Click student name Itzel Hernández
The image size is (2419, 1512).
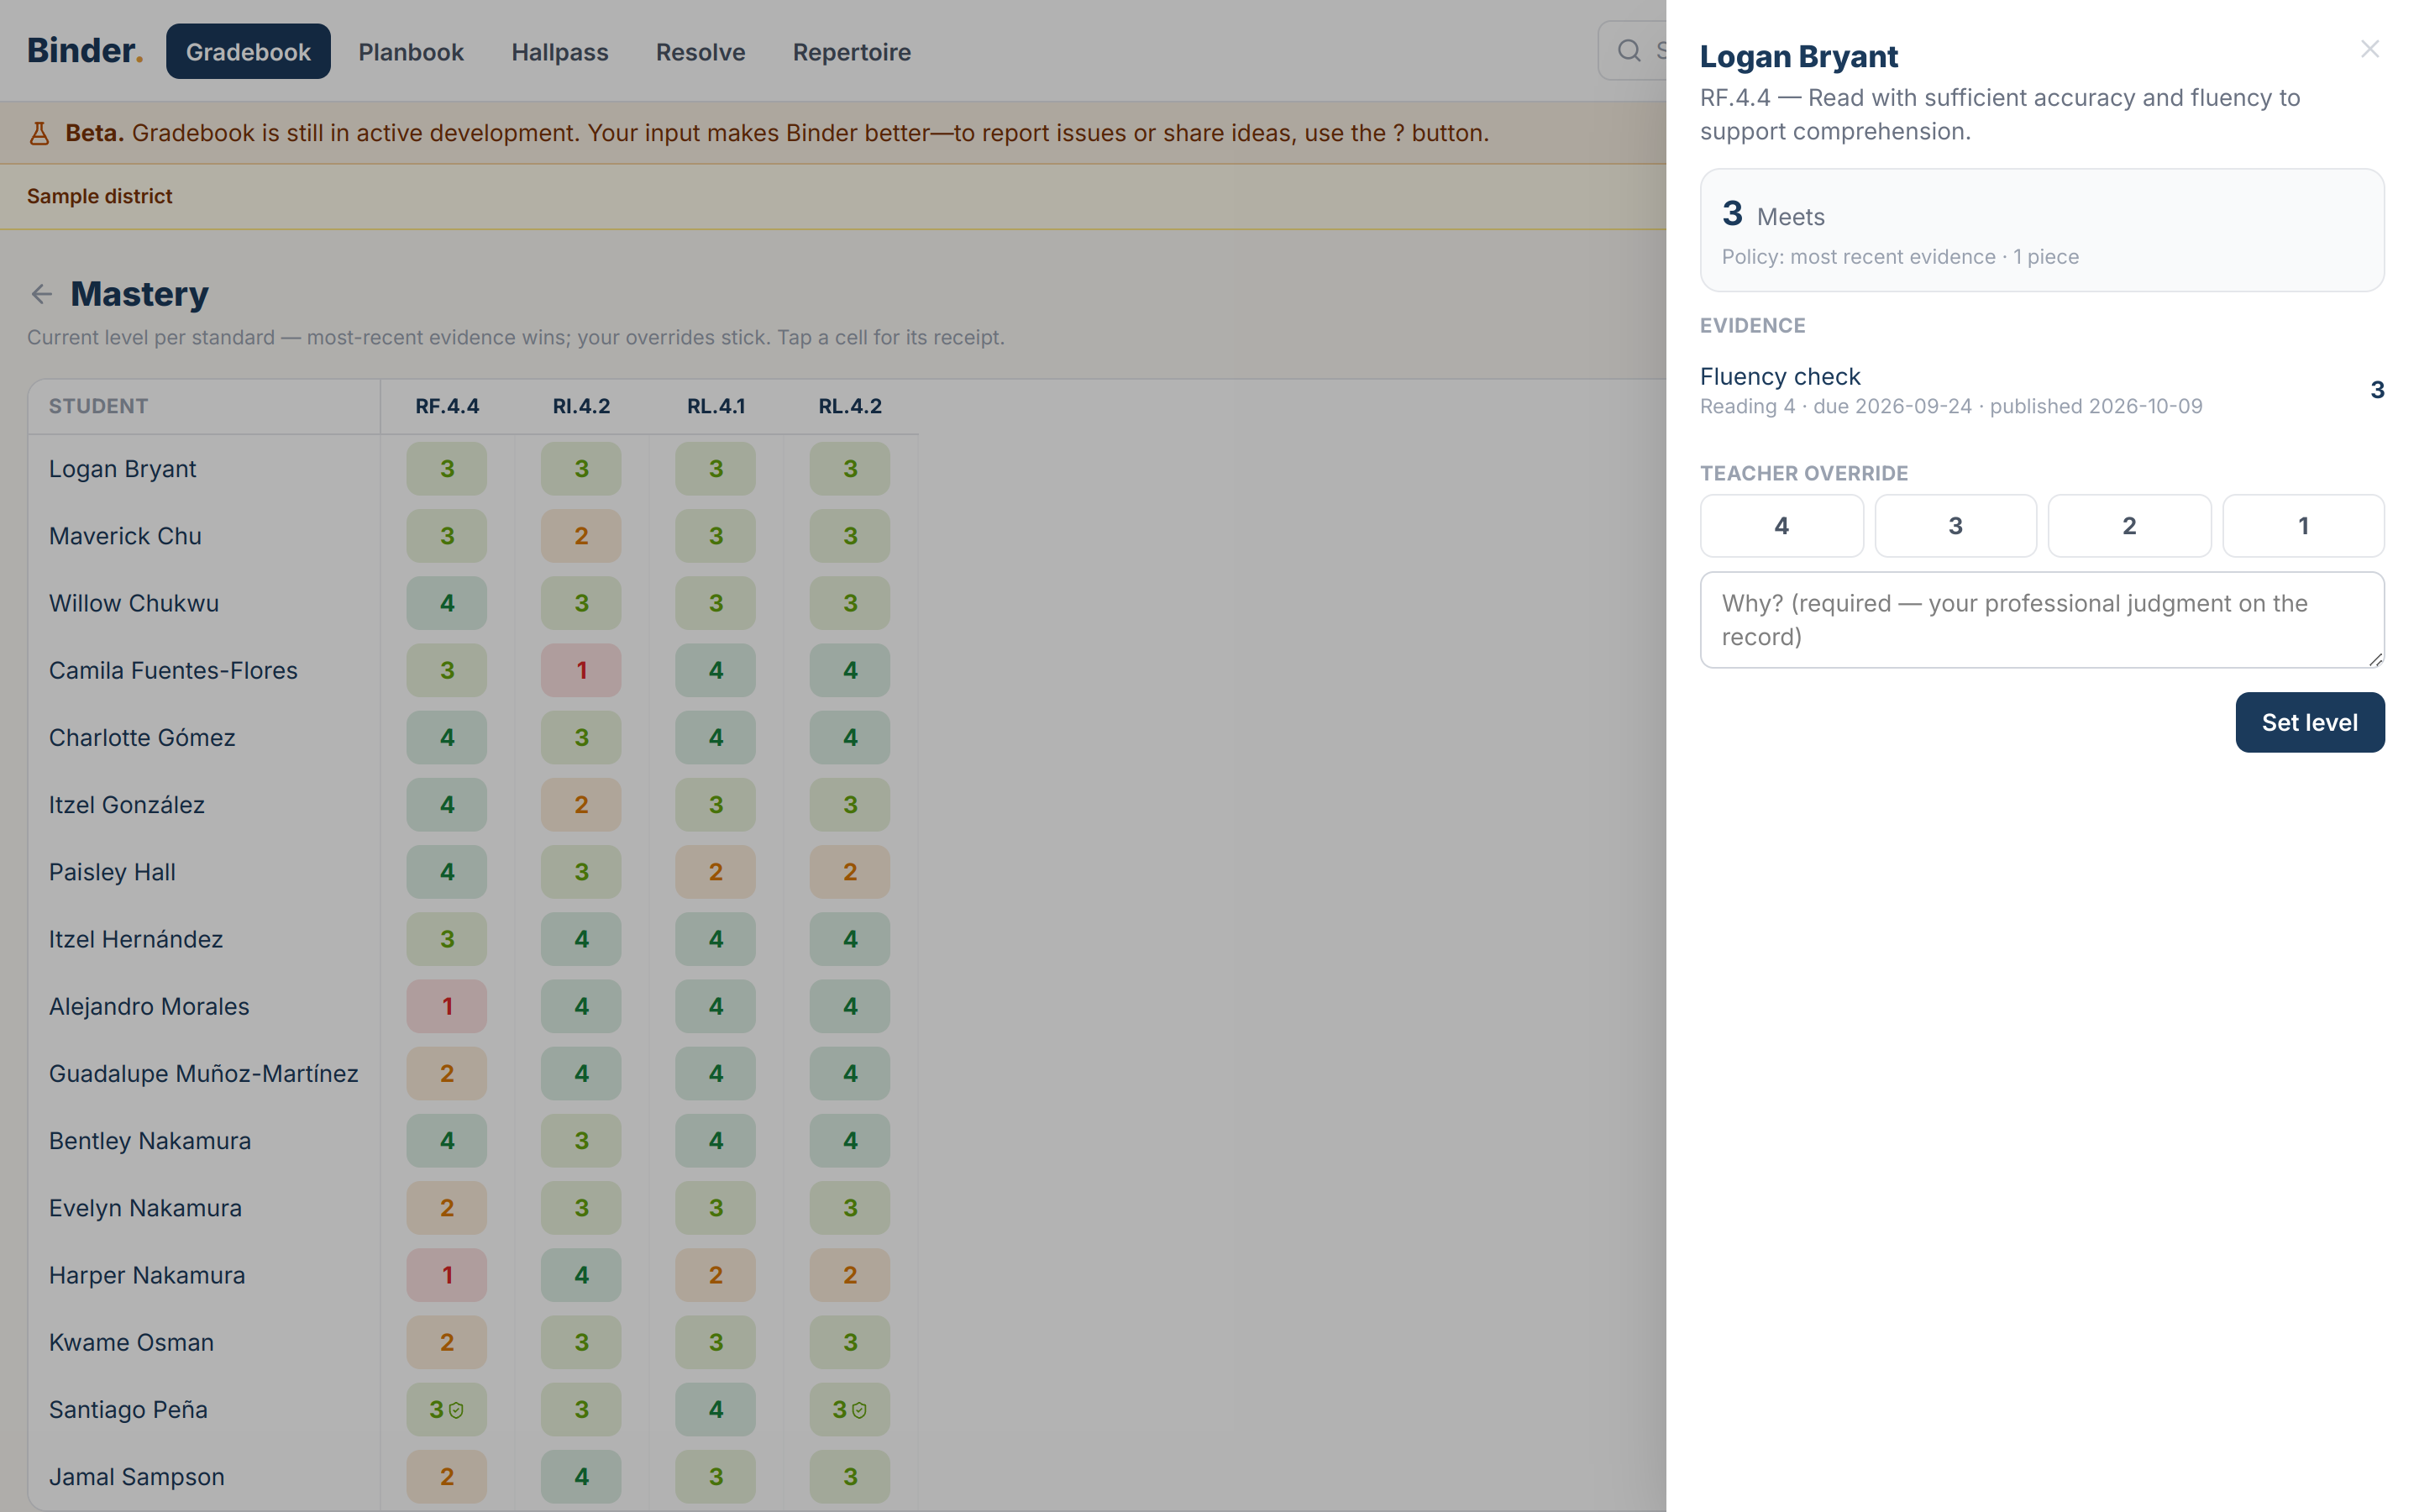tap(136, 939)
